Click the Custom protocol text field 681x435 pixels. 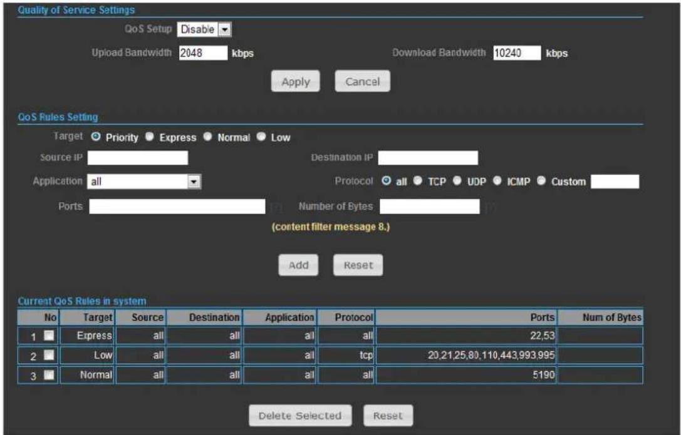coord(615,182)
